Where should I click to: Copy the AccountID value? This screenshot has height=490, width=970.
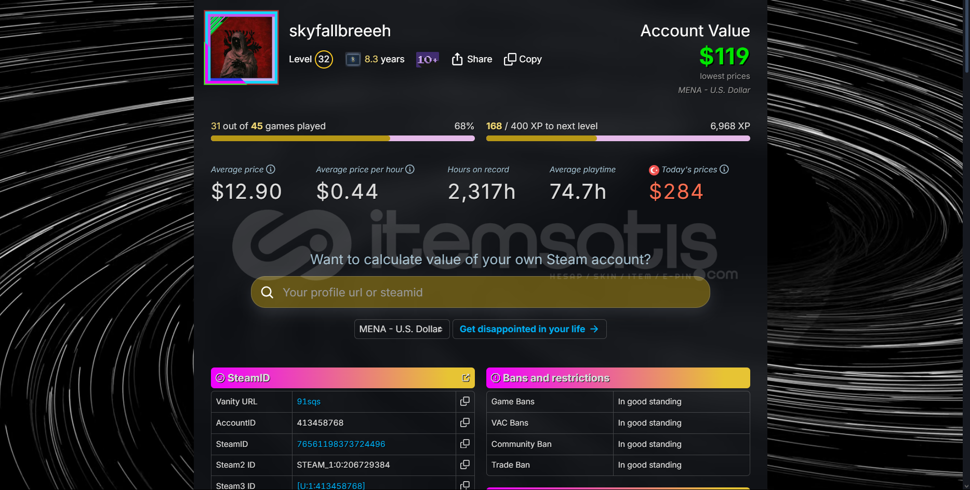(x=465, y=423)
